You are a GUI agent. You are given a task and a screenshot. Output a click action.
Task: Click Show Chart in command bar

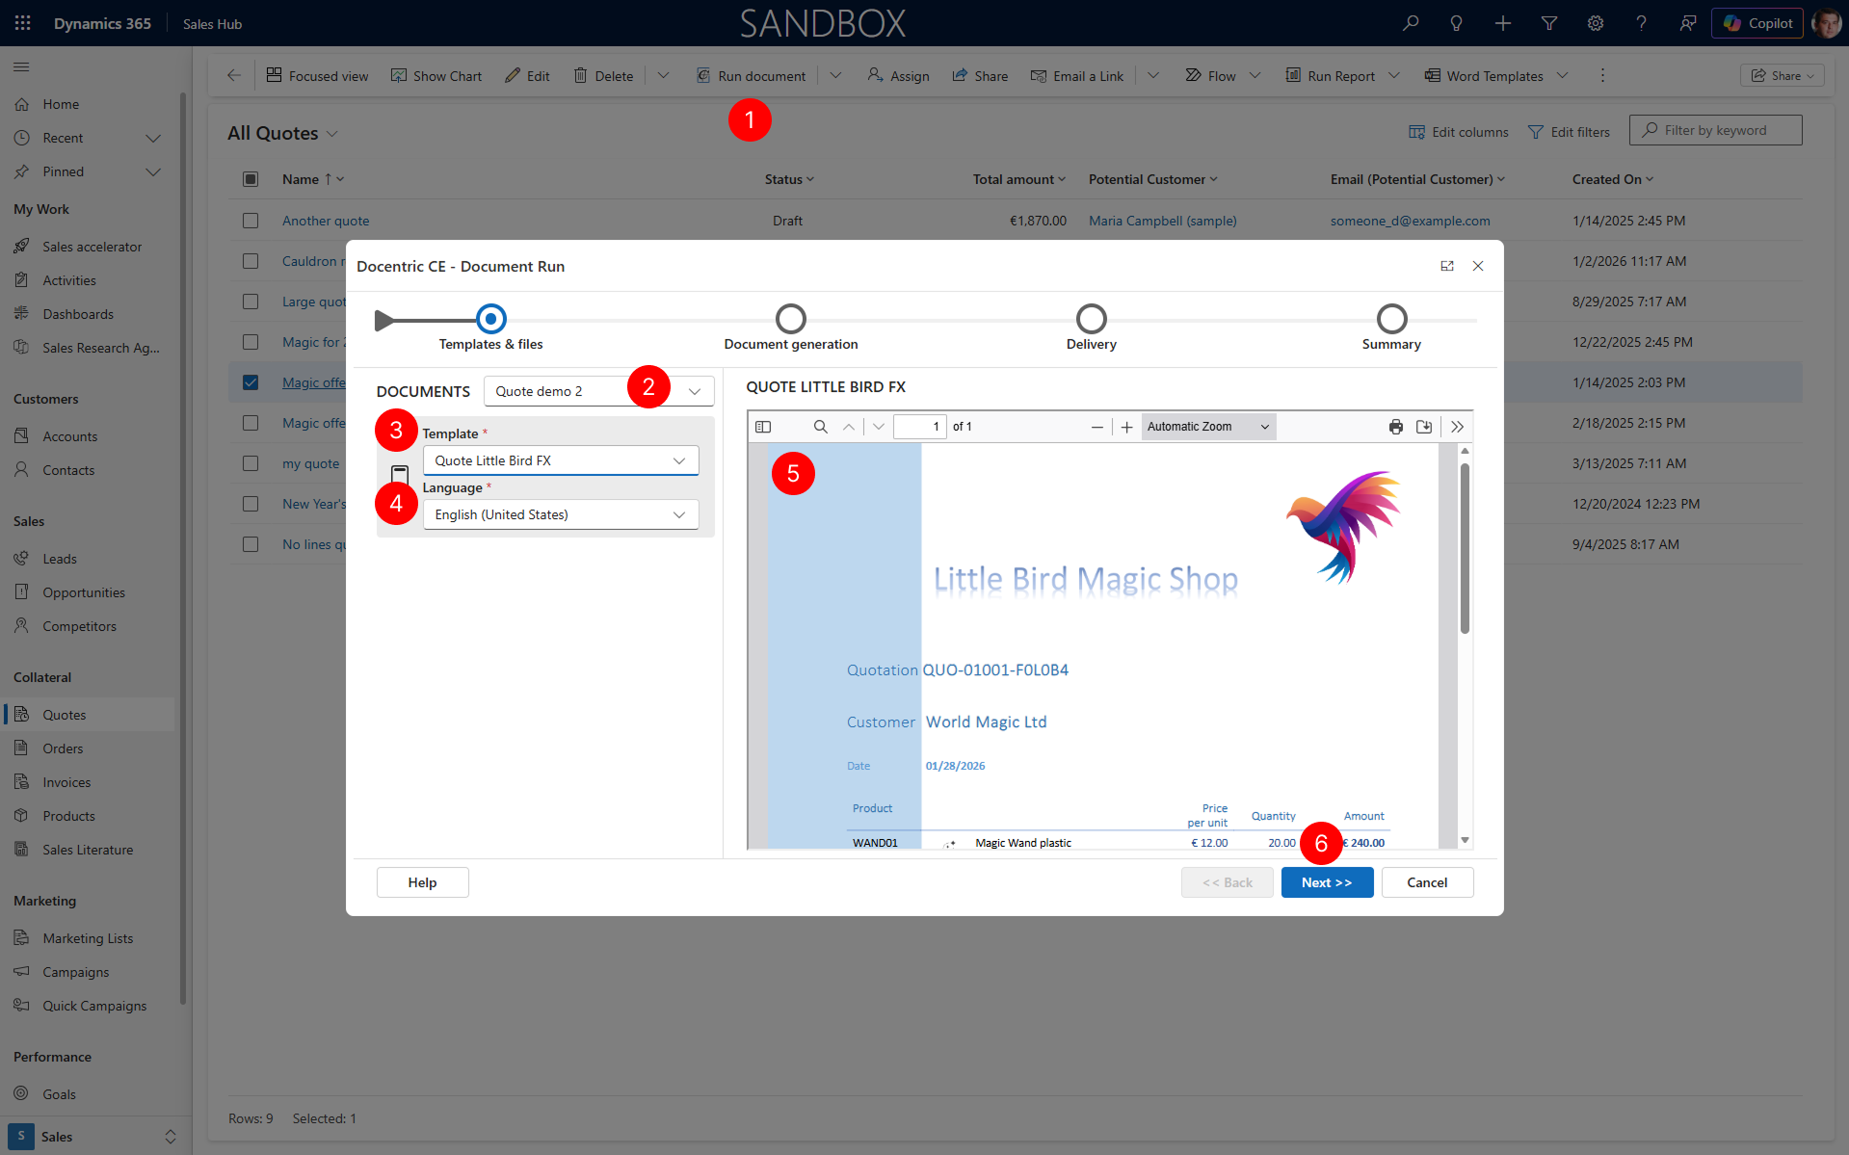point(436,75)
